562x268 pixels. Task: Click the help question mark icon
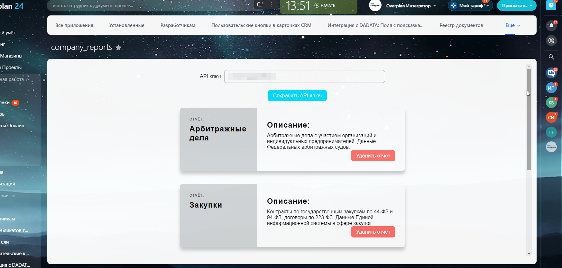(x=551, y=5)
